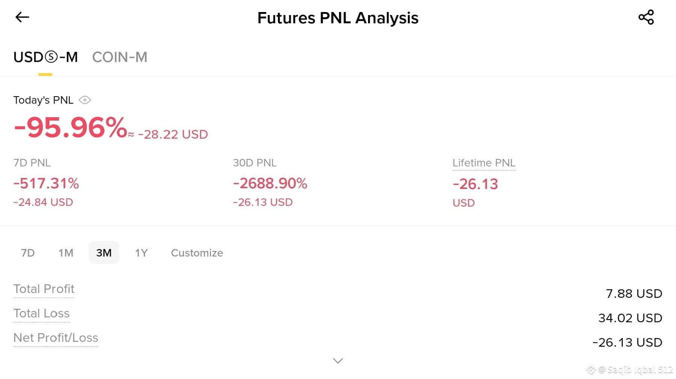This screenshot has width=676, height=379.
Task: Click the -95.96% Today's PNL value
Action: (71, 128)
